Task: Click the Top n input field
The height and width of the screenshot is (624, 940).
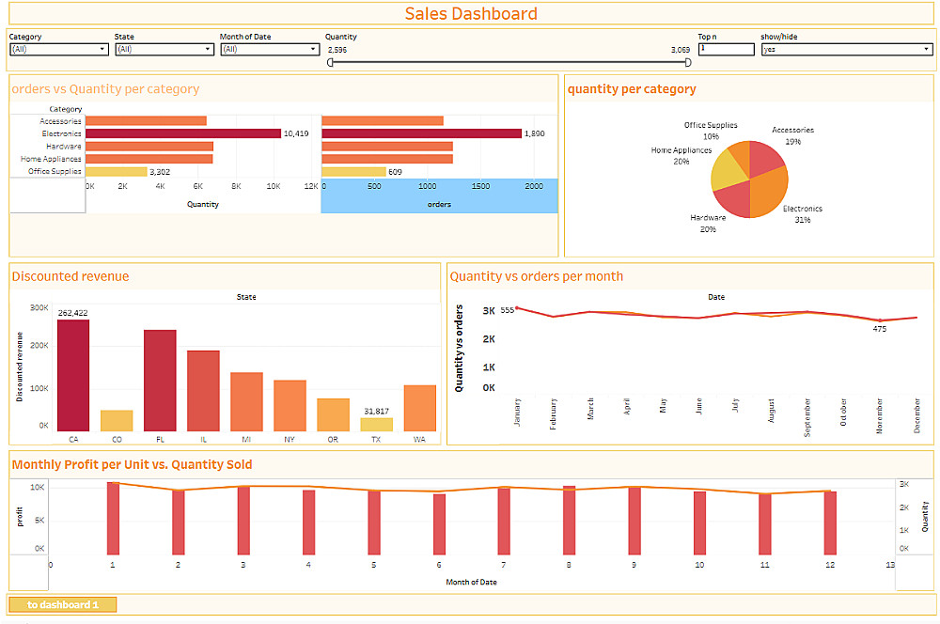Action: 726,49
